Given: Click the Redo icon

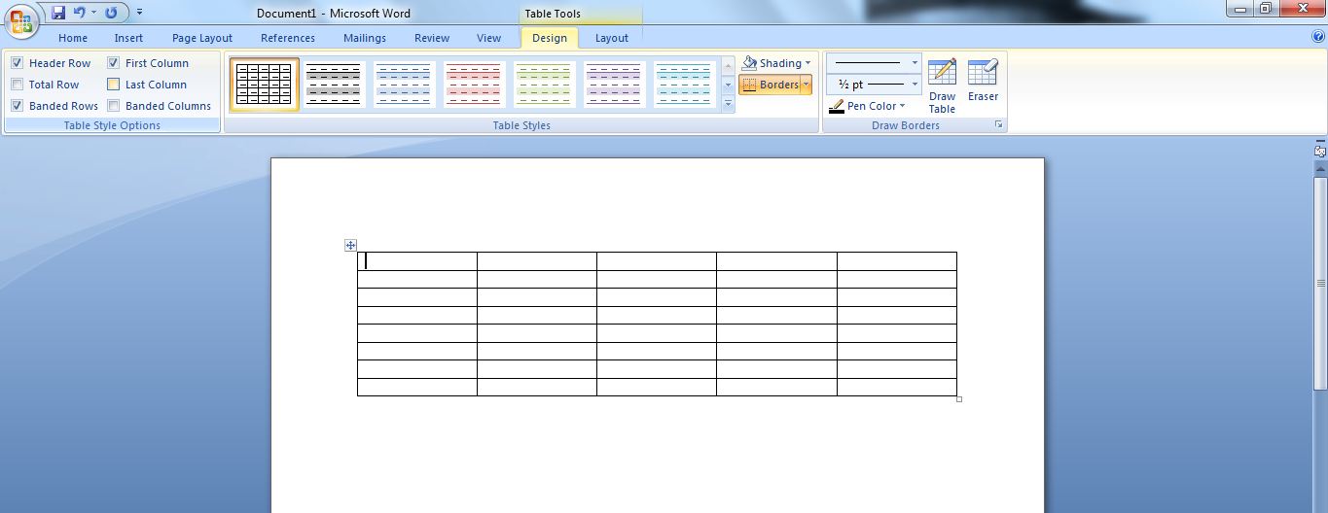Looking at the screenshot, I should (111, 13).
